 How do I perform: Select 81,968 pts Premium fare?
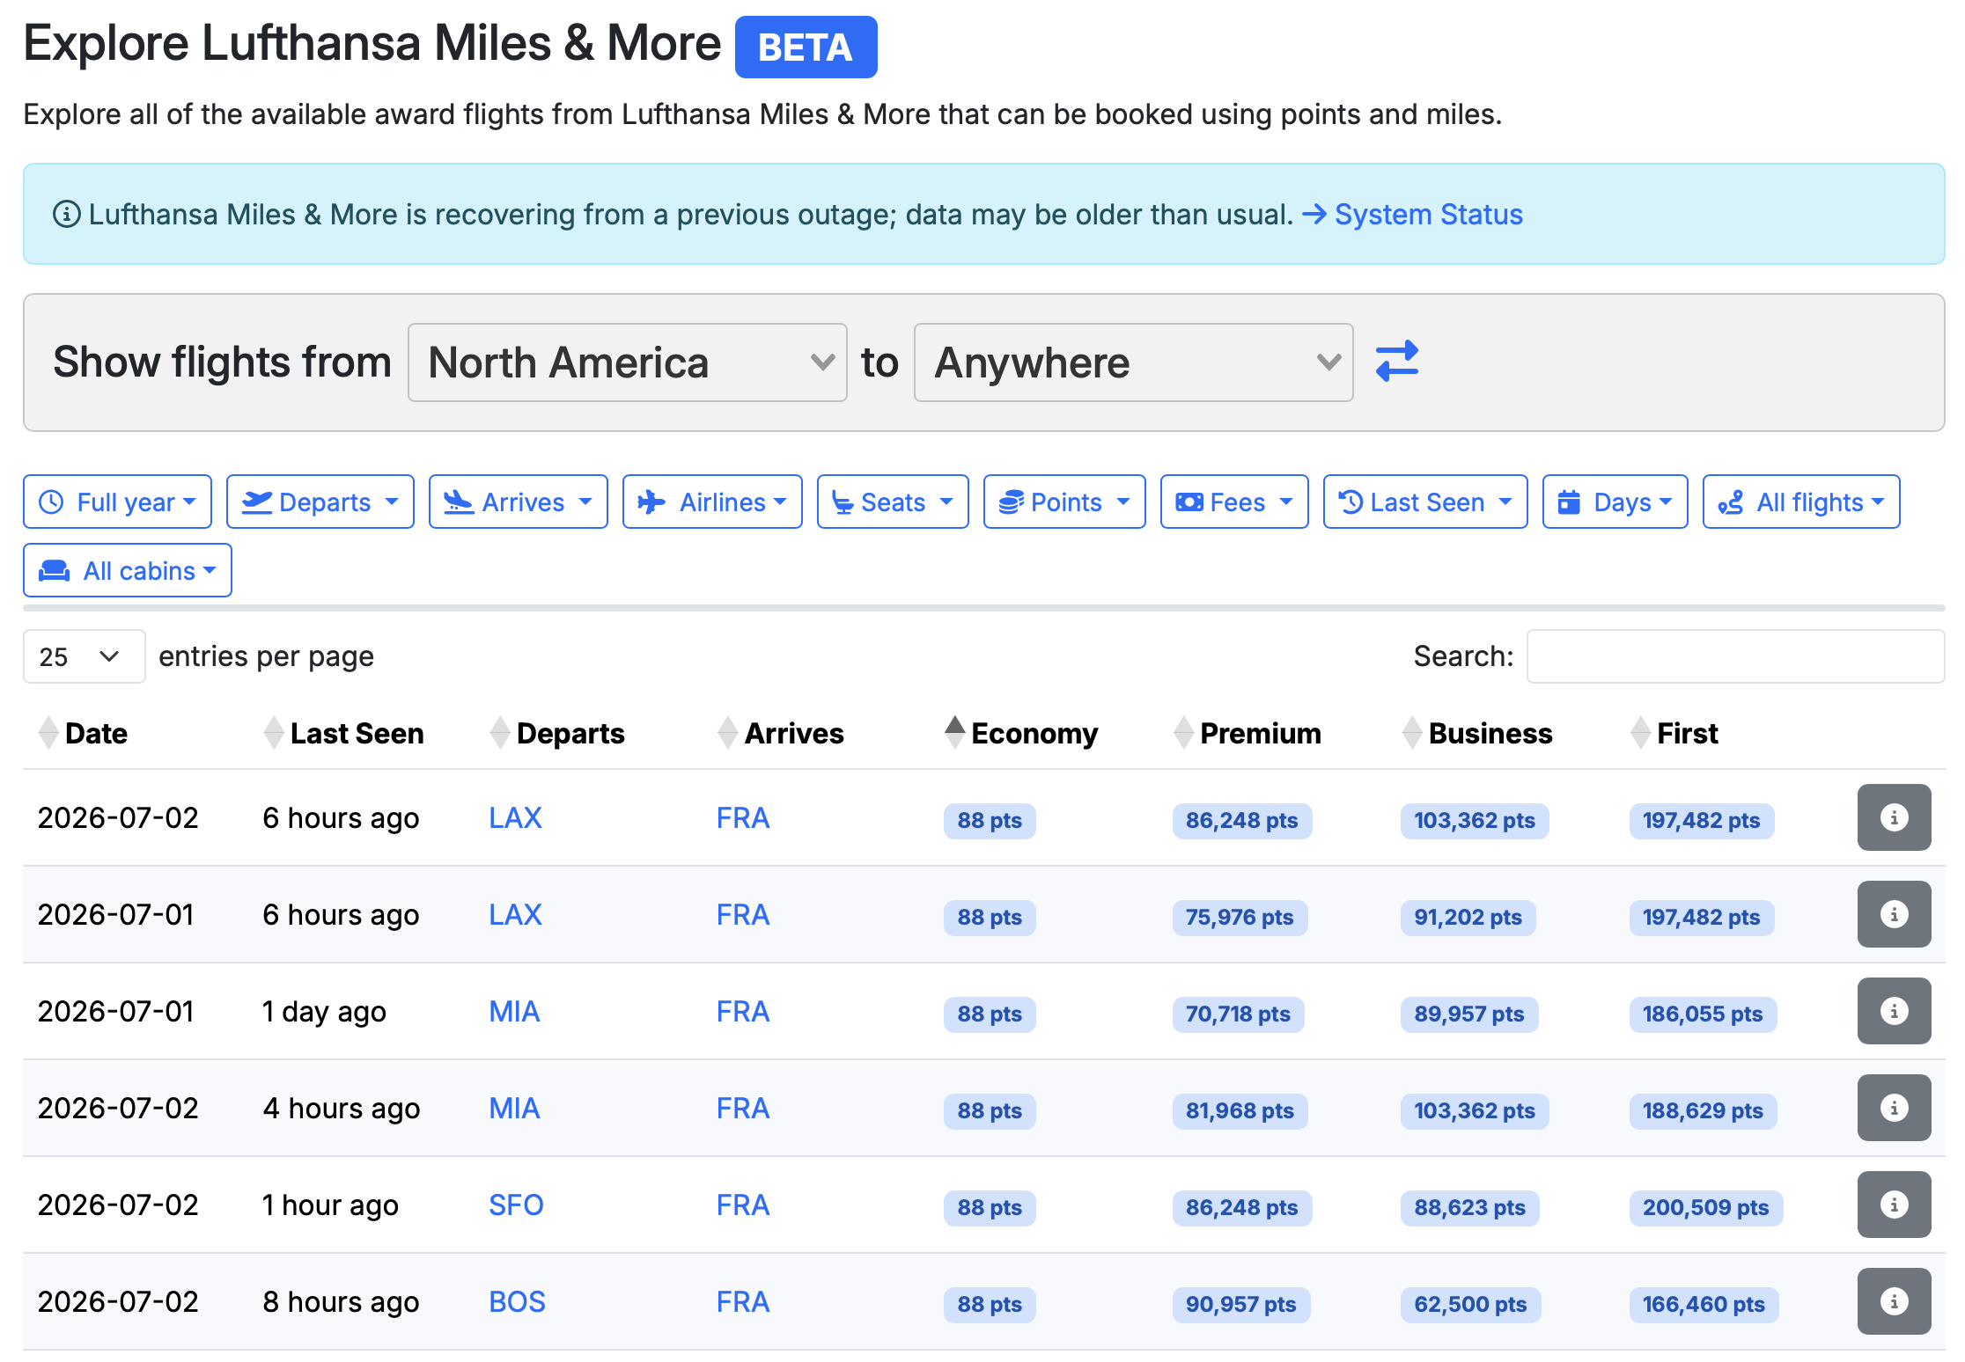click(1240, 1110)
